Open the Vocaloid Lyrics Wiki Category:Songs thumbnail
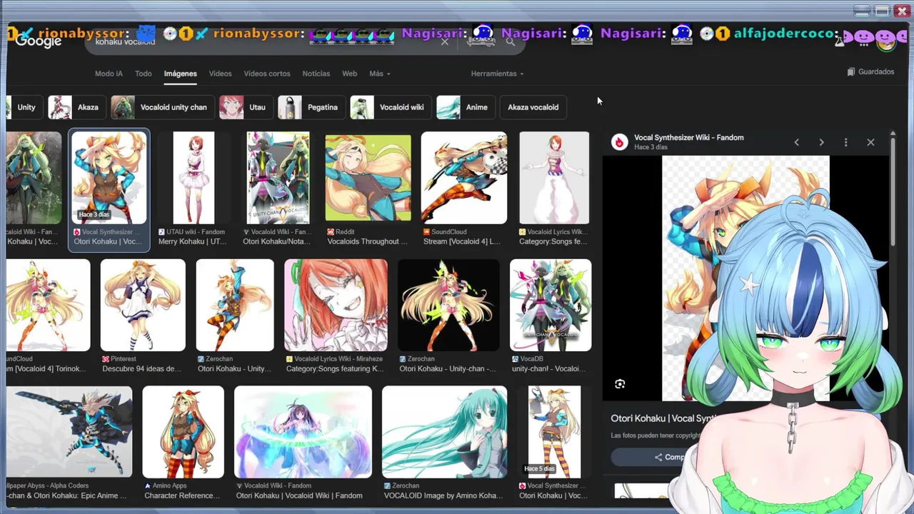The image size is (914, 514). pyautogui.click(x=554, y=178)
